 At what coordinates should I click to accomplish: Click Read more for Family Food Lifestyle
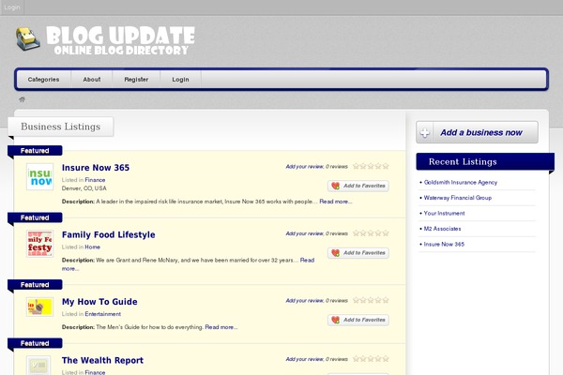pyautogui.click(x=307, y=261)
